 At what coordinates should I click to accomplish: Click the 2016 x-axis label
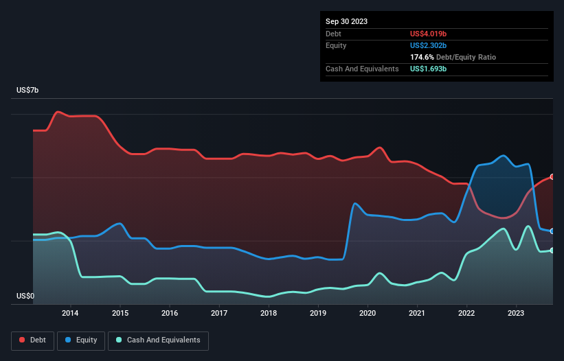pyautogui.click(x=170, y=313)
